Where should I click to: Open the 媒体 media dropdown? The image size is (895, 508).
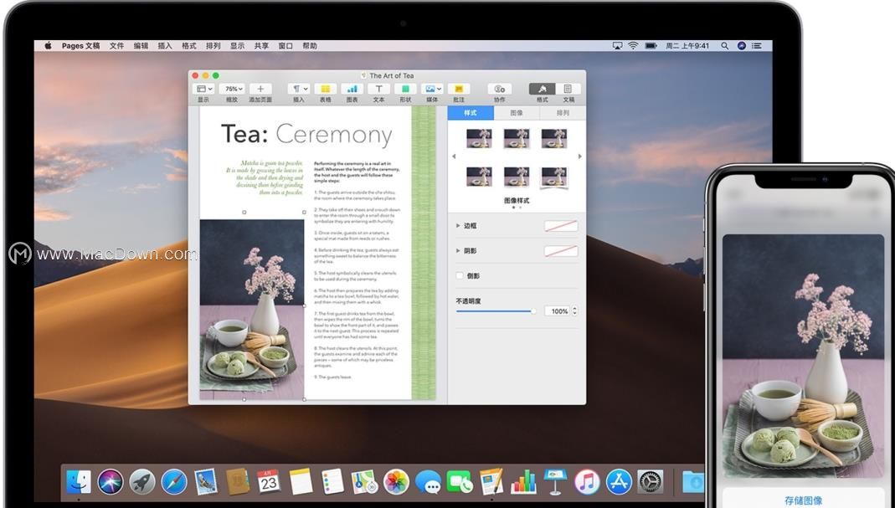tap(432, 89)
